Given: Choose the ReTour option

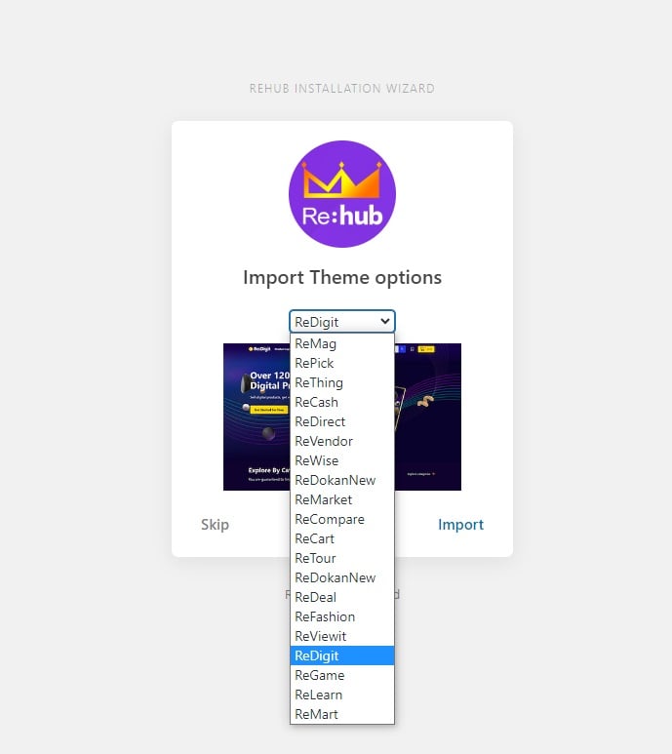Looking at the screenshot, I should pyautogui.click(x=341, y=558).
